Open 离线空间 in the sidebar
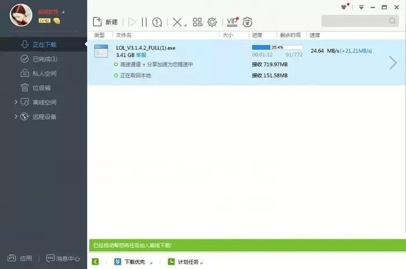This screenshot has height=269, width=406. [43, 102]
